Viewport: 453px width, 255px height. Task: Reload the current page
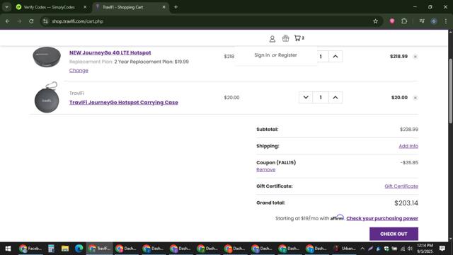pos(31,21)
